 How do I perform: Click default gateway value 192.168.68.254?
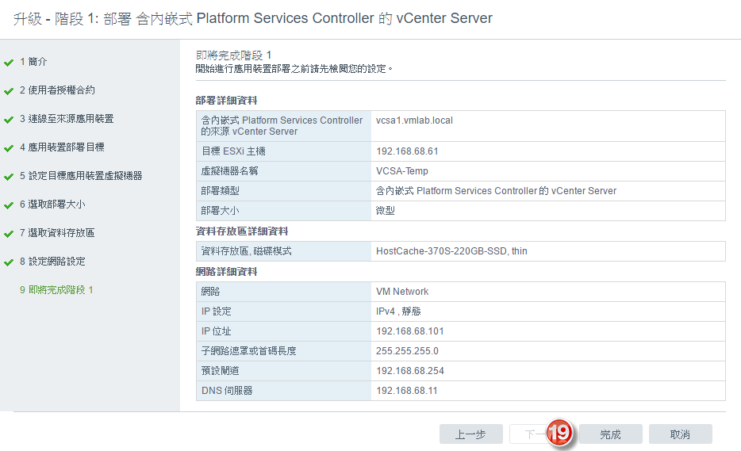click(409, 371)
